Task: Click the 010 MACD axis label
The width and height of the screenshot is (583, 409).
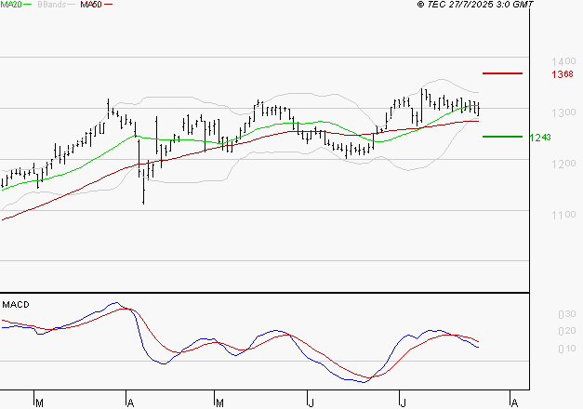Action: 539,349
